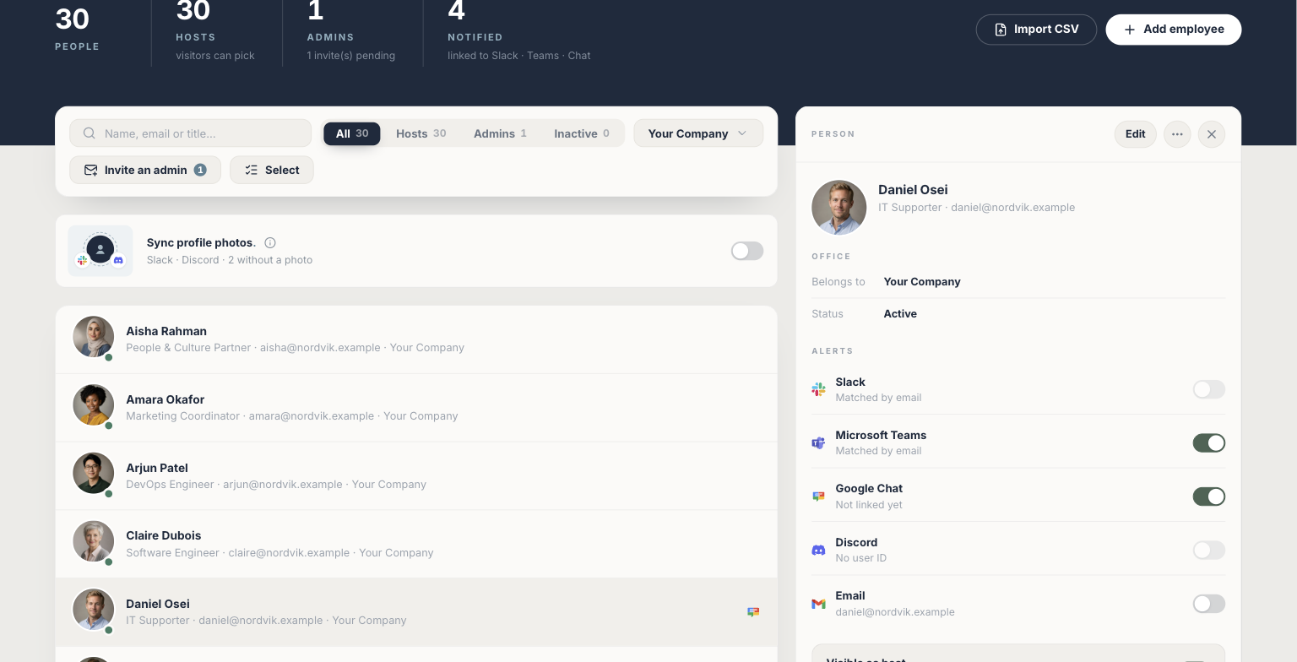Click the Add employee button
Viewport: 1297px width, 662px height.
[1174, 30]
